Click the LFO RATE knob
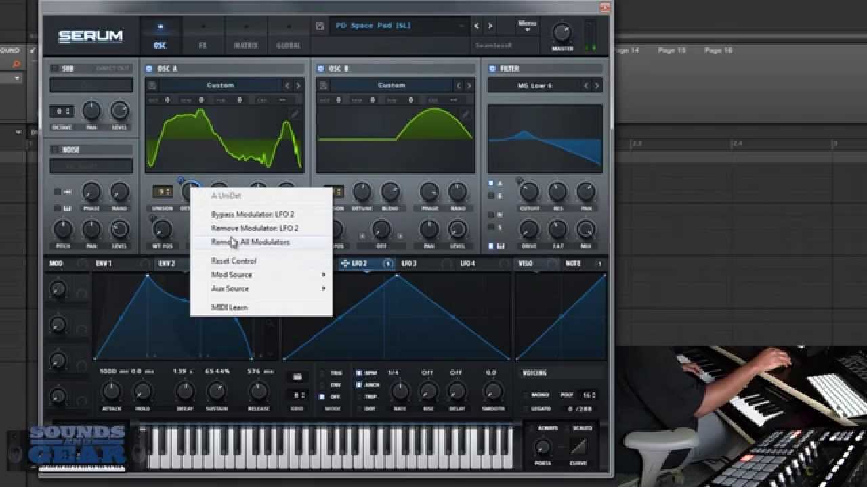 pos(400,391)
